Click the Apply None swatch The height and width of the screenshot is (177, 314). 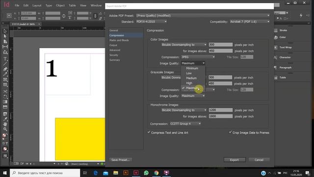(x=5, y=149)
